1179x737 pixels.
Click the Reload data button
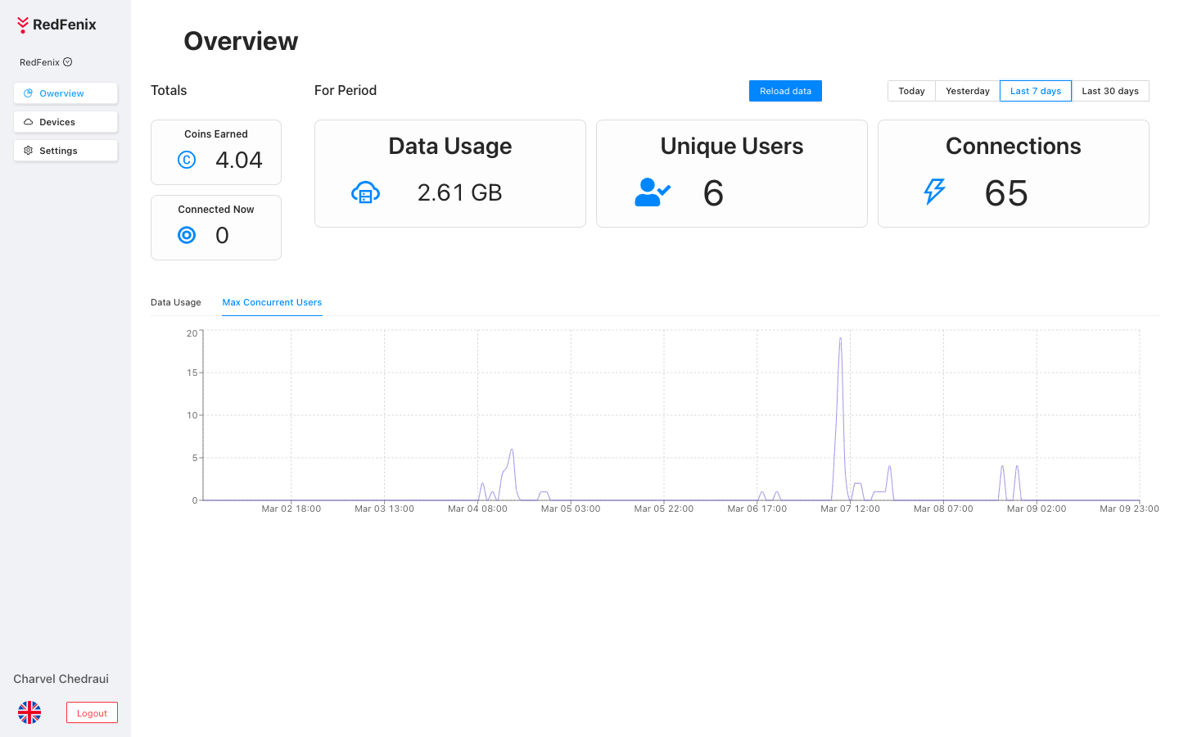[785, 91]
